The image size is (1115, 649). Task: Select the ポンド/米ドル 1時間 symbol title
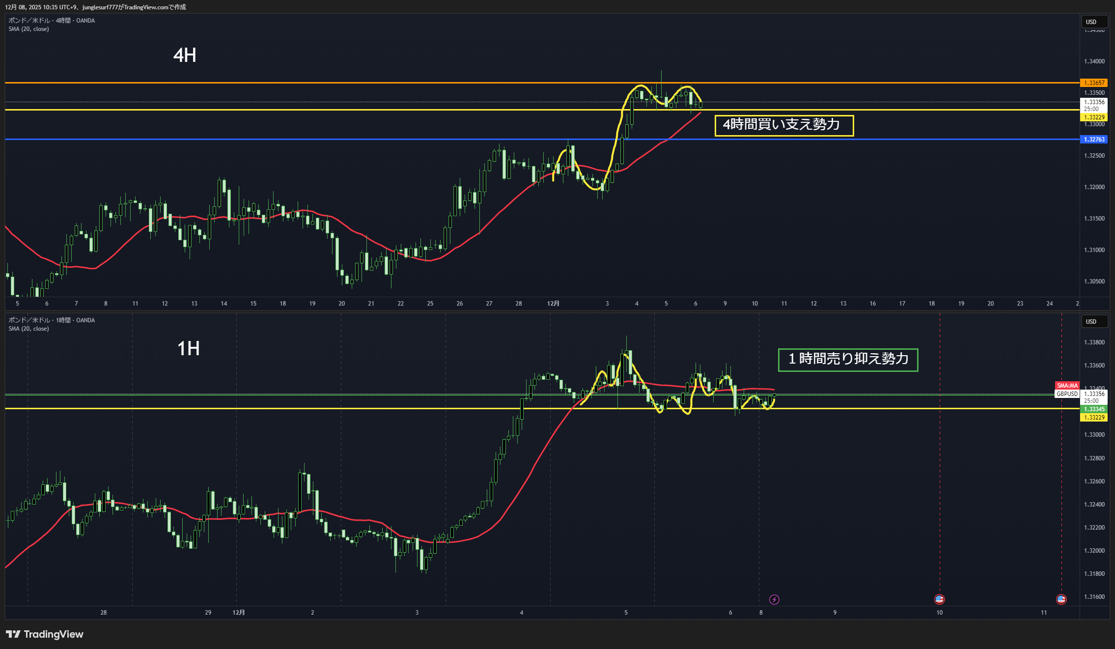click(52, 320)
